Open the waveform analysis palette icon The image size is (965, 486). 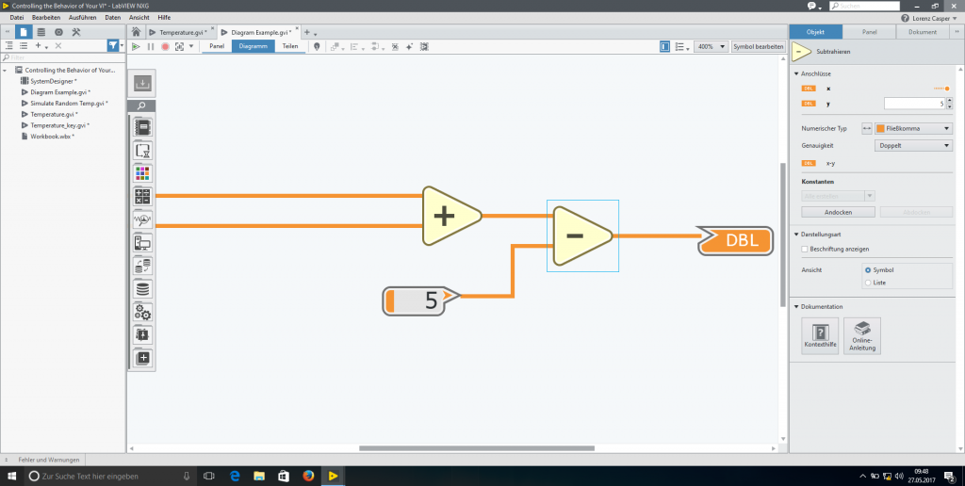point(142,220)
